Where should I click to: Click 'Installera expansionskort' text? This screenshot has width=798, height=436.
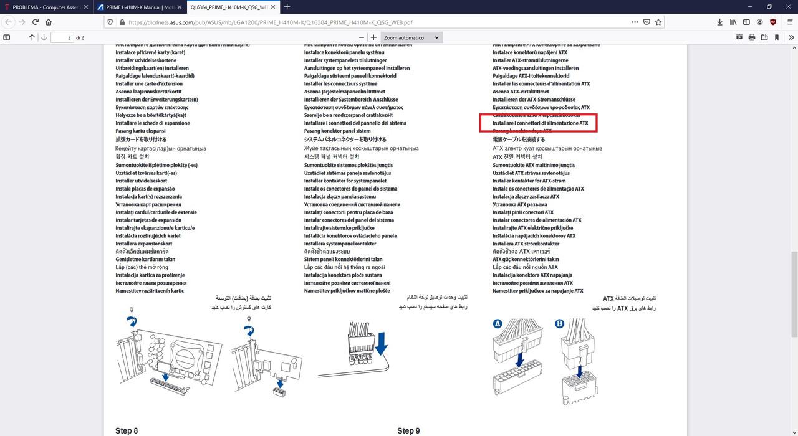click(143, 244)
